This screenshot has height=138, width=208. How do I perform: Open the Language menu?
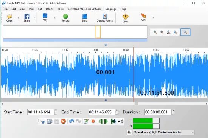click(111, 9)
